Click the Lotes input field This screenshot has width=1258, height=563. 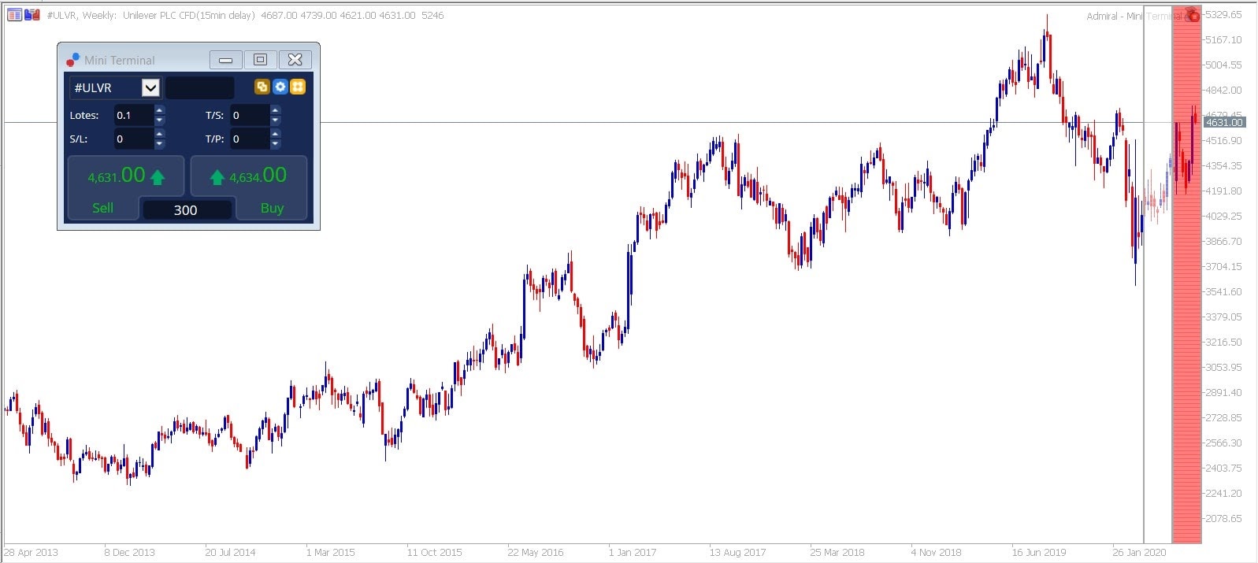click(134, 115)
